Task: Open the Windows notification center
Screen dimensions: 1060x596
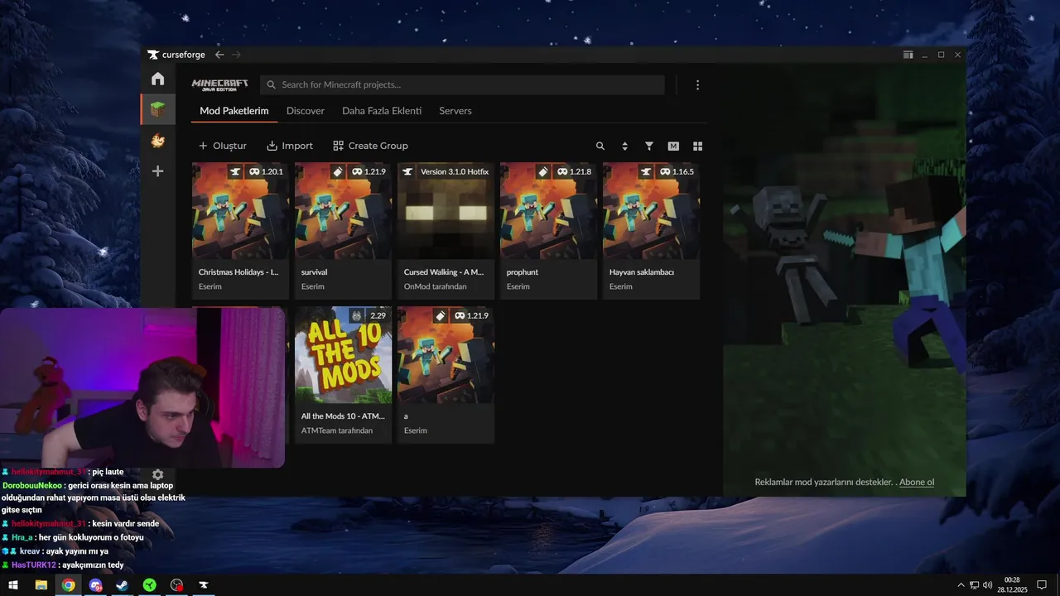Action: (x=1042, y=585)
